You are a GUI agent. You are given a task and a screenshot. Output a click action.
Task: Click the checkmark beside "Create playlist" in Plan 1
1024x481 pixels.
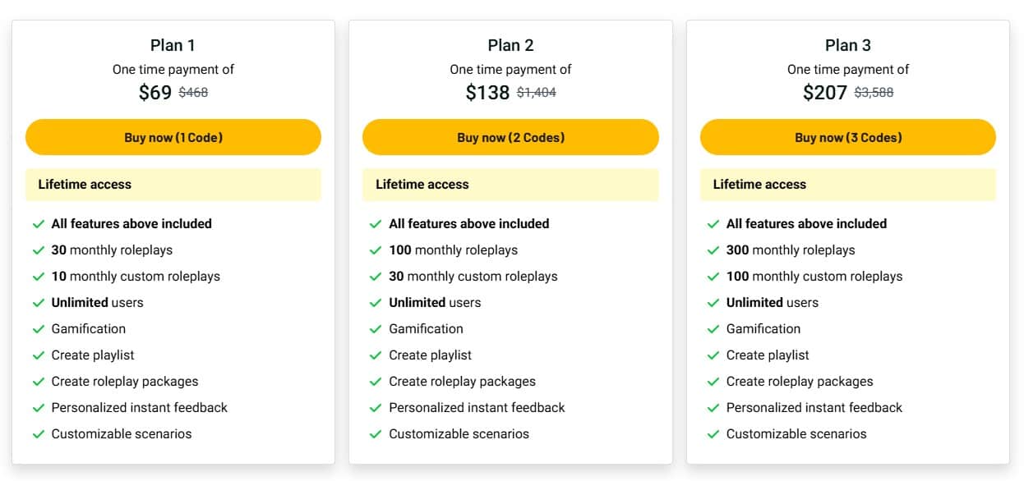pyautogui.click(x=39, y=355)
